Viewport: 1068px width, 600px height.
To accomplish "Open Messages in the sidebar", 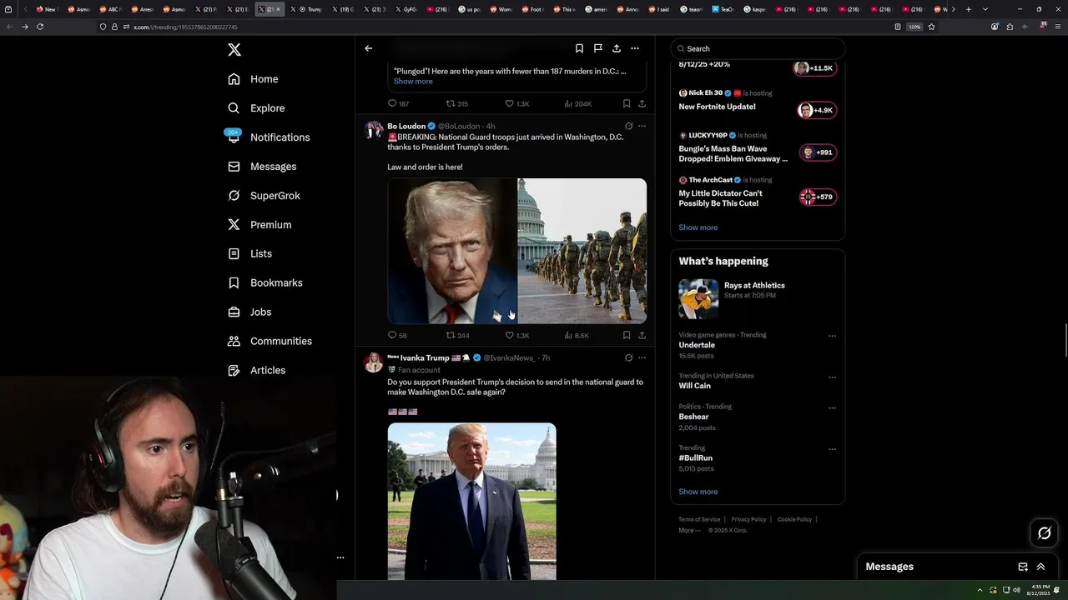I will pyautogui.click(x=262, y=167).
